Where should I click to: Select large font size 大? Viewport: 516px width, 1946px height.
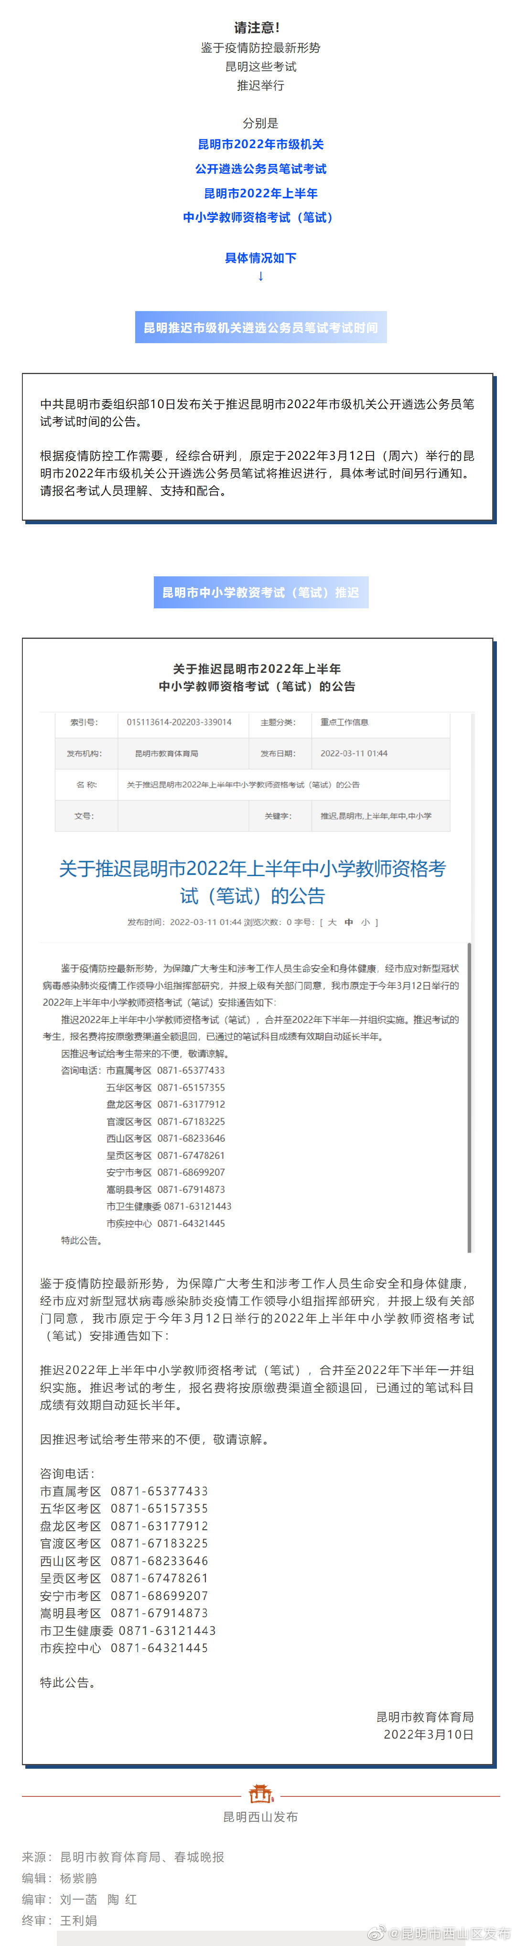pyautogui.click(x=332, y=922)
